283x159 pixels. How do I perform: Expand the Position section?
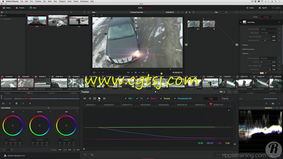[x=245, y=45]
